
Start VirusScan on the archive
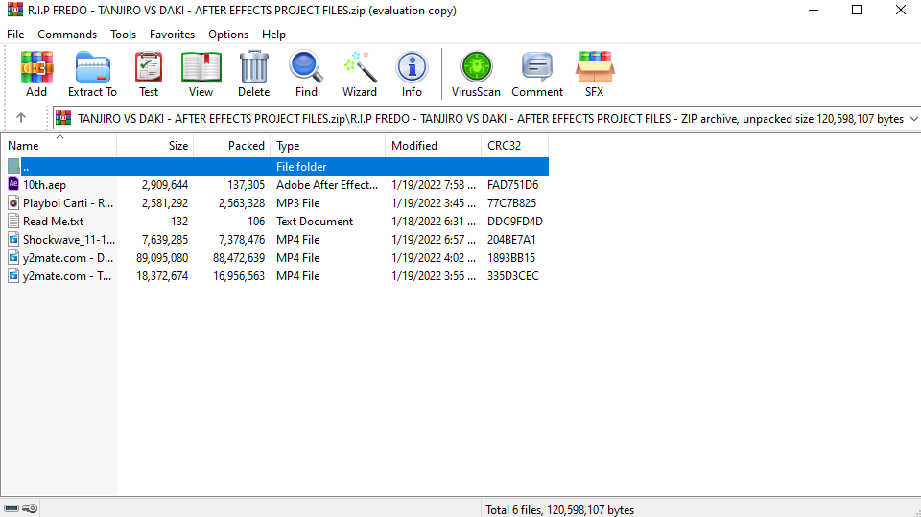tap(476, 67)
